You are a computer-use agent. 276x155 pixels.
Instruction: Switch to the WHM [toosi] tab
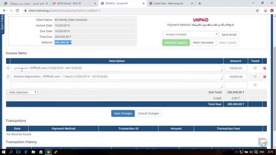(x=72, y=3)
